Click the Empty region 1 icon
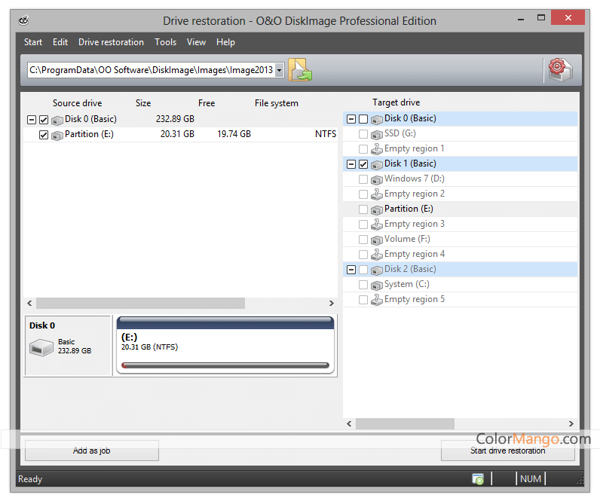Image resolution: width=600 pixels, height=504 pixels. tap(376, 149)
